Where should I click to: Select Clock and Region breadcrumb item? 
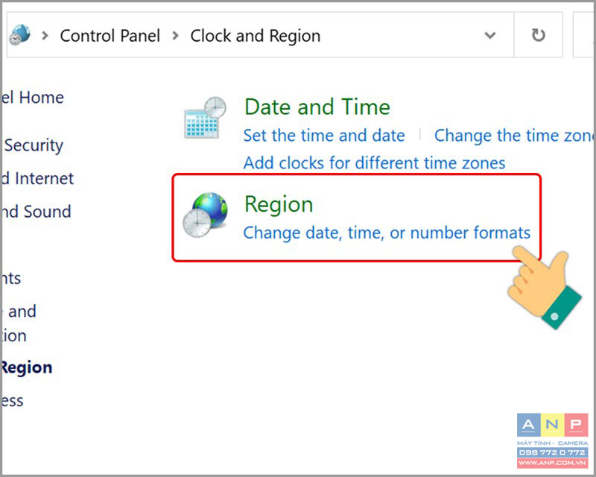point(255,36)
